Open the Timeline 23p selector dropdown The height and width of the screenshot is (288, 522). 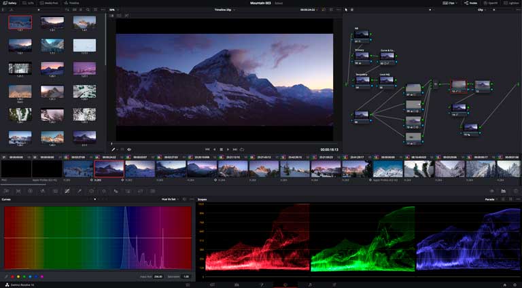coord(225,10)
